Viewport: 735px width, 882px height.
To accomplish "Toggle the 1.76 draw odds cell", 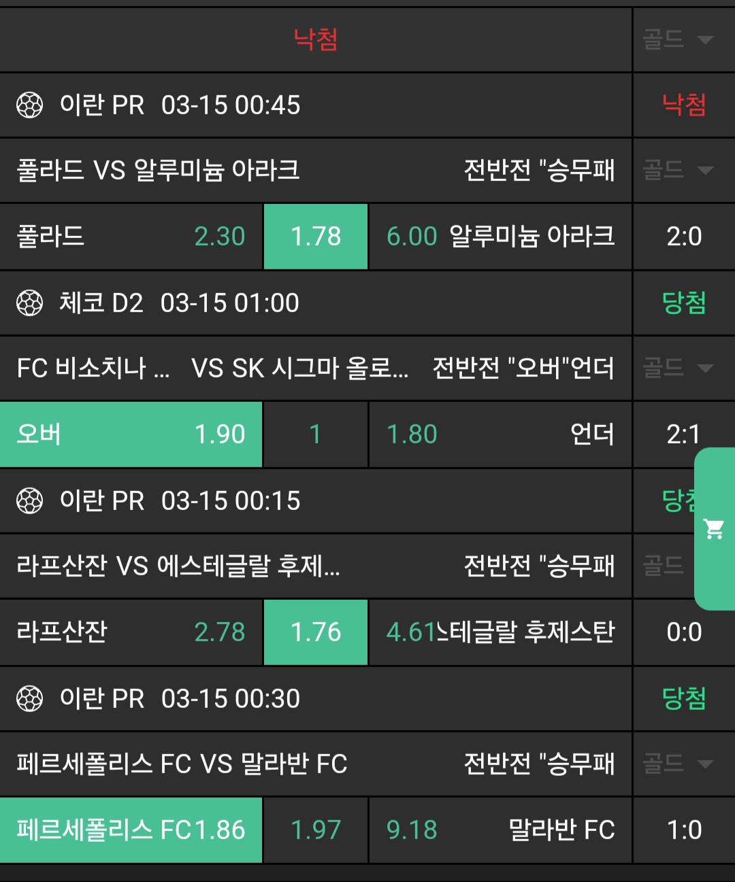I will click(x=316, y=632).
